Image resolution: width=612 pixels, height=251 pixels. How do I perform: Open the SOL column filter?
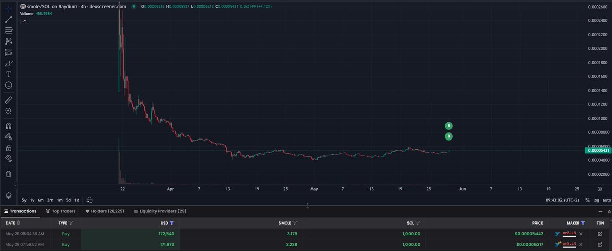[418, 223]
